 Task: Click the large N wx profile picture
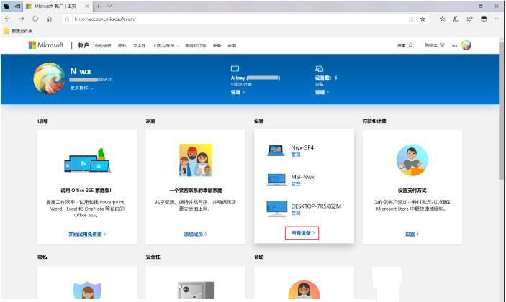(x=49, y=78)
